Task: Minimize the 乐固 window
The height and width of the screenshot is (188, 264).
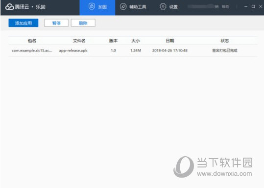Action: tap(246, 6)
